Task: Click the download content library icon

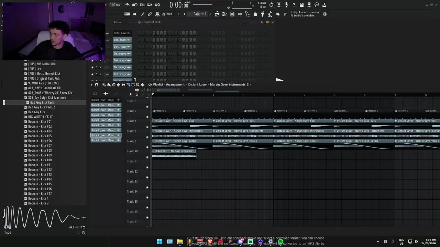Action: point(324,5)
